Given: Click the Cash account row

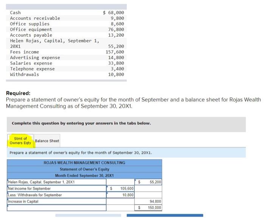Looking at the screenshot, I should pyautogui.click(x=66, y=12).
